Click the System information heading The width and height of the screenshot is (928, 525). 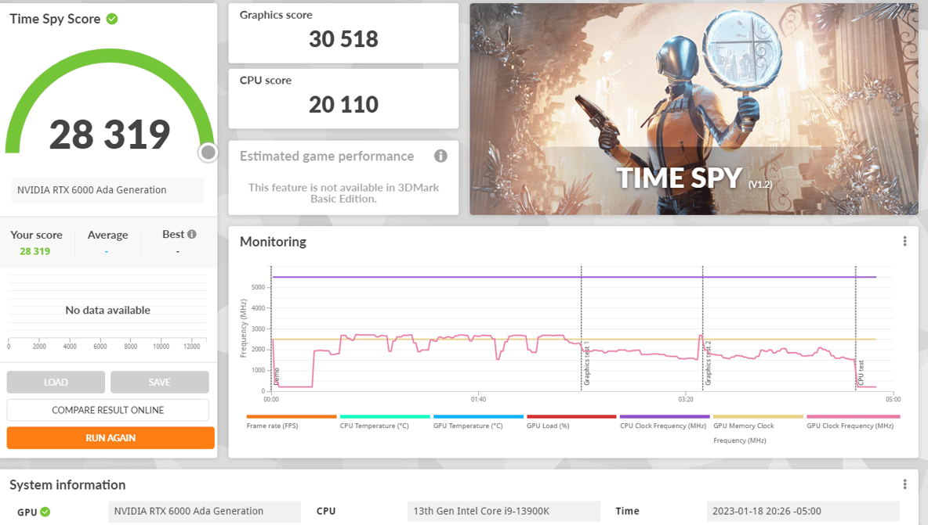[x=67, y=485]
